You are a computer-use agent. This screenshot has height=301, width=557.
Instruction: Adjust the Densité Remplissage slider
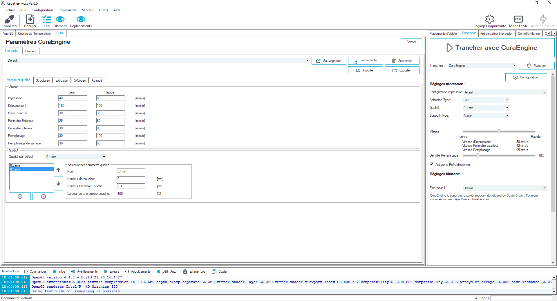pyautogui.click(x=499, y=155)
